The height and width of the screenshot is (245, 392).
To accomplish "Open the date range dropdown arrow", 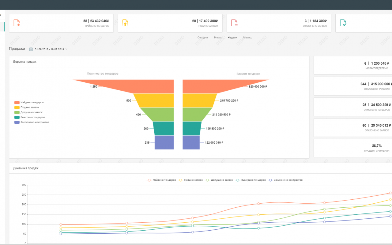I will pyautogui.click(x=66, y=49).
